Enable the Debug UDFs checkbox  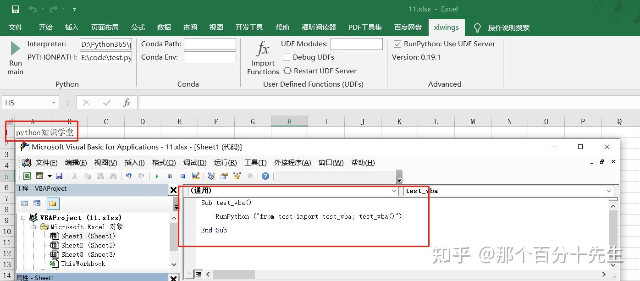pyautogui.click(x=287, y=57)
